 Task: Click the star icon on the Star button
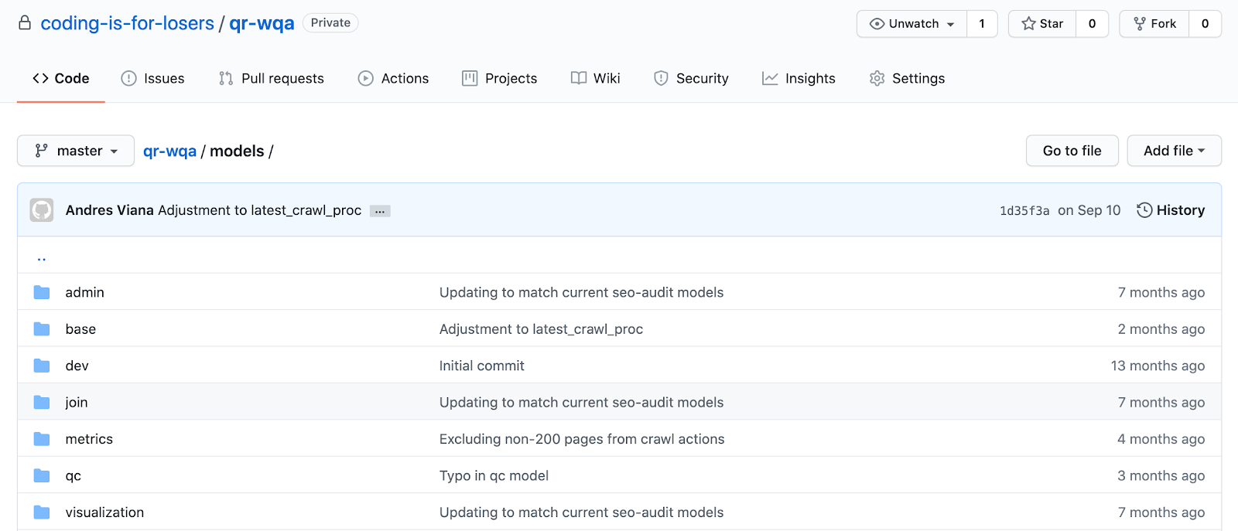tap(1028, 24)
